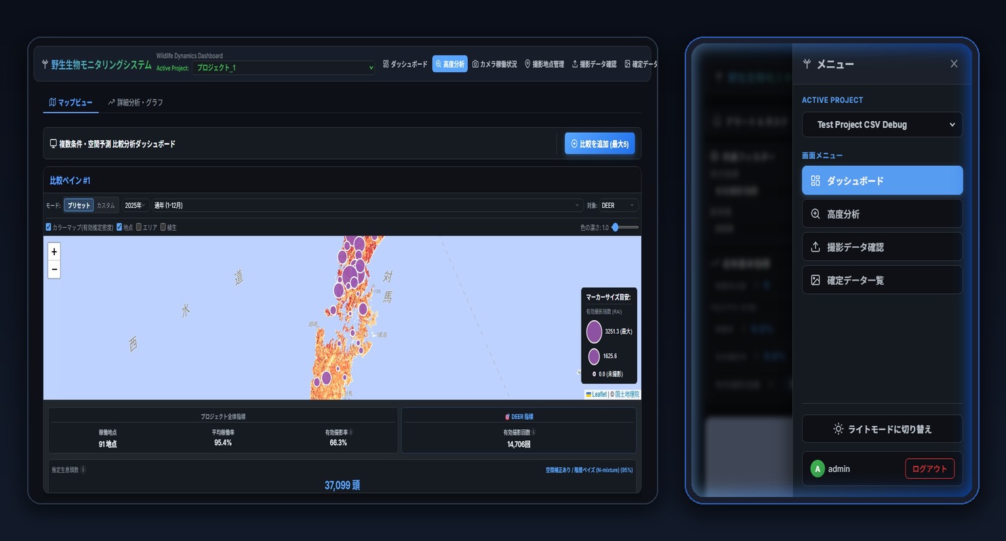The width and height of the screenshot is (1006, 541).
Task: Uncheck カラーマップ(有効推定密度) checkbox
Action: [48, 228]
